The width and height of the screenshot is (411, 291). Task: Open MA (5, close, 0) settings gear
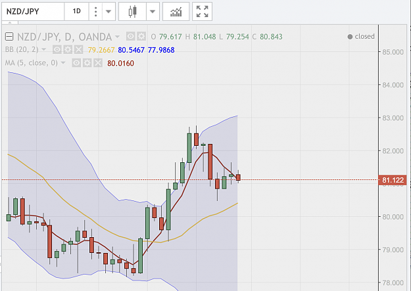(87, 63)
